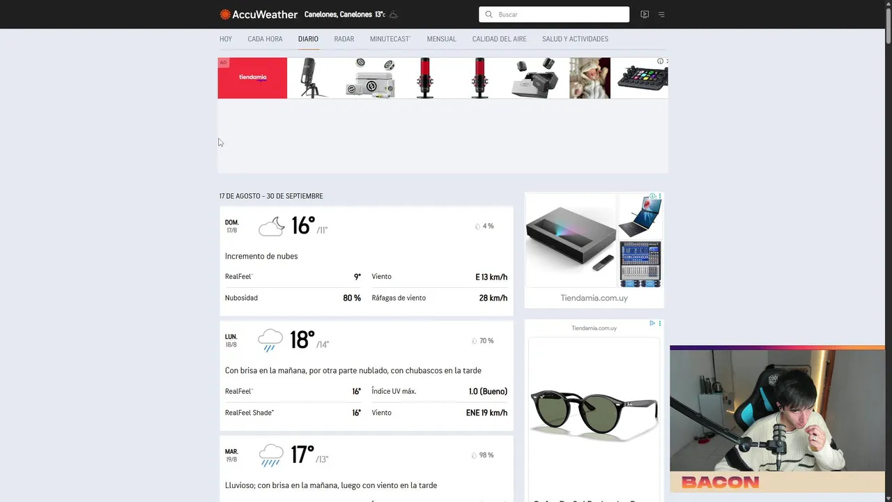Click the Buscar search field
The image size is (892, 502).
[x=554, y=15]
